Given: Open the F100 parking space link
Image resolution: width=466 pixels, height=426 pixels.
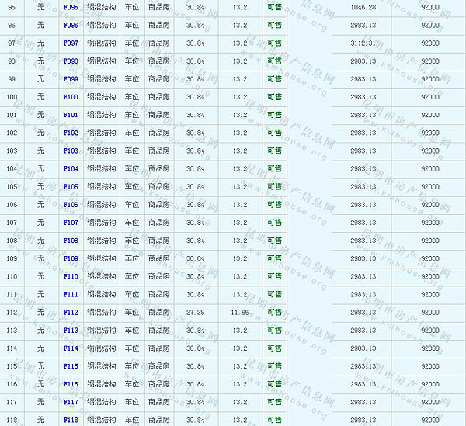Looking at the screenshot, I should coord(71,97).
